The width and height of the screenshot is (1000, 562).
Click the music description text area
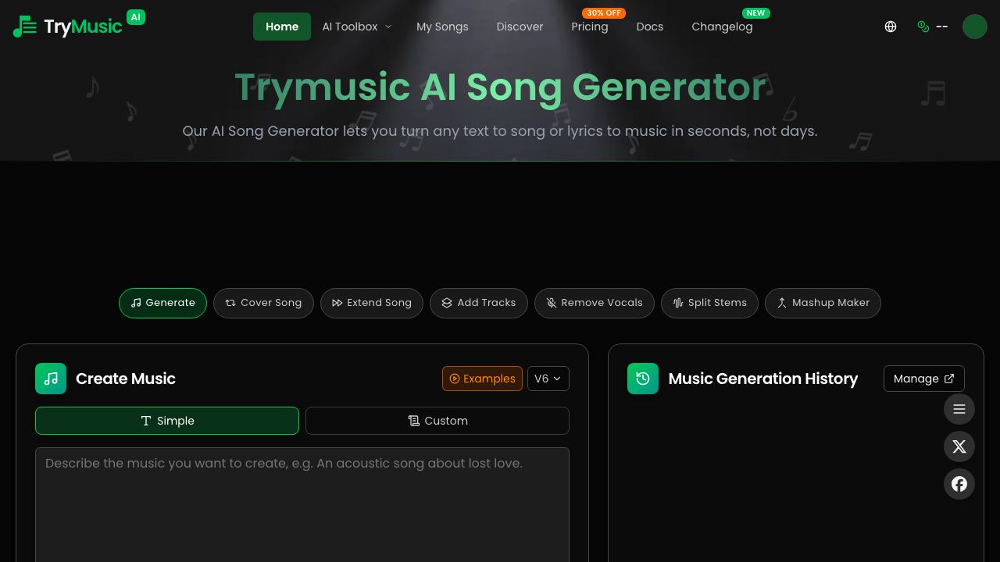coord(302,504)
